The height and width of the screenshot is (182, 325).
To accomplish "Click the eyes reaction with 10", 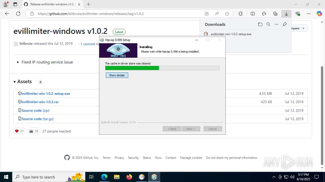I will (x=34, y=131).
